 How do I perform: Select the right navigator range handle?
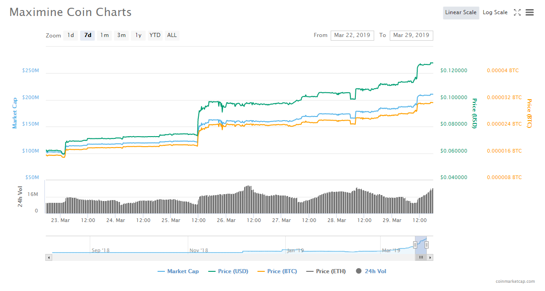pos(426,245)
